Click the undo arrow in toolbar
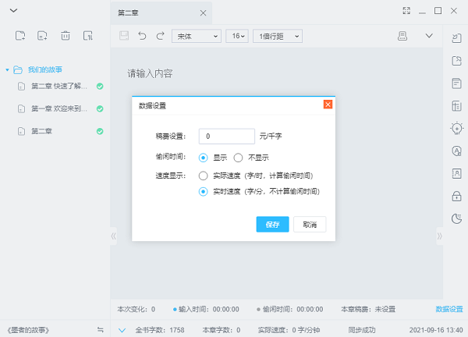Viewport: 468px width, 337px height. [x=142, y=36]
